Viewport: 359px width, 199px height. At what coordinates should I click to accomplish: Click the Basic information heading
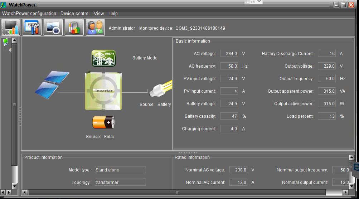[193, 41]
